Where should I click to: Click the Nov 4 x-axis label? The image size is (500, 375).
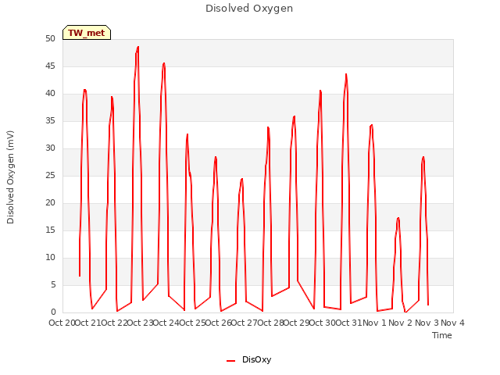point(452,323)
